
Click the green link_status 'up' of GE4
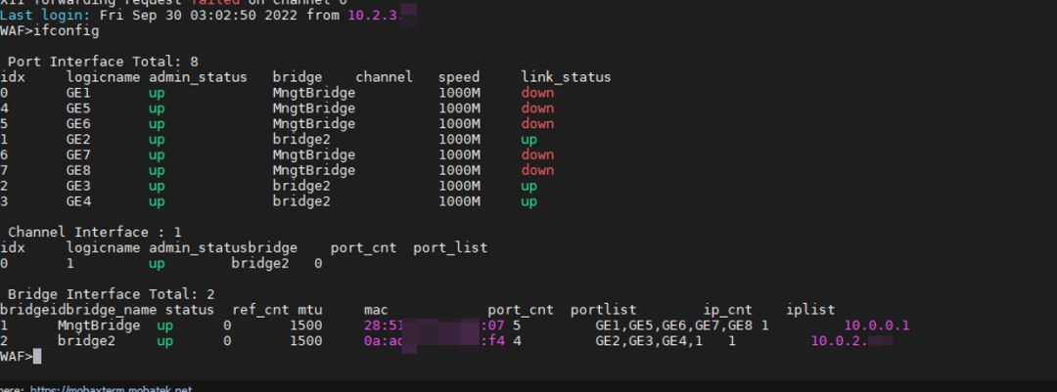tap(529, 200)
